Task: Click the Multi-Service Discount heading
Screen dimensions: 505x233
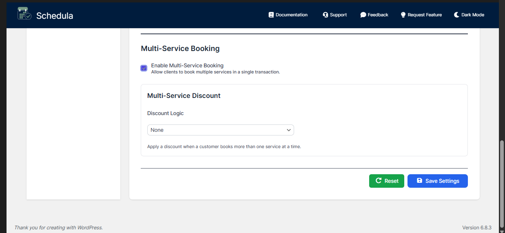Action: (184, 96)
